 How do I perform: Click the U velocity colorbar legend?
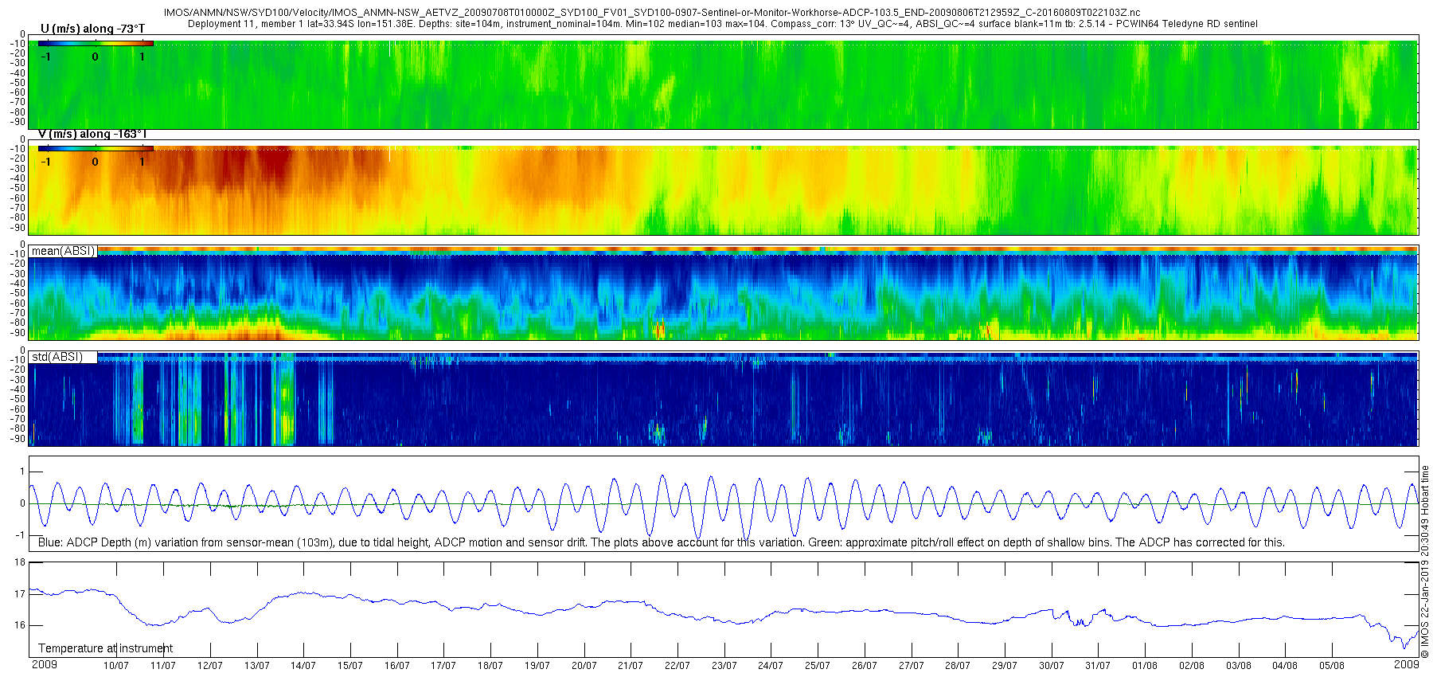[x=96, y=43]
